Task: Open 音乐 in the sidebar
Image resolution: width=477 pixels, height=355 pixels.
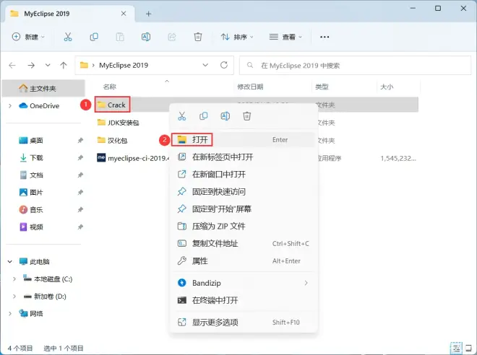Action: click(37, 209)
